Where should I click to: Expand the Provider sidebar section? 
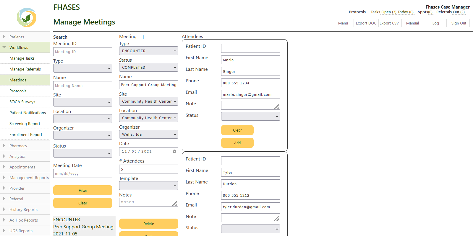click(x=25, y=188)
